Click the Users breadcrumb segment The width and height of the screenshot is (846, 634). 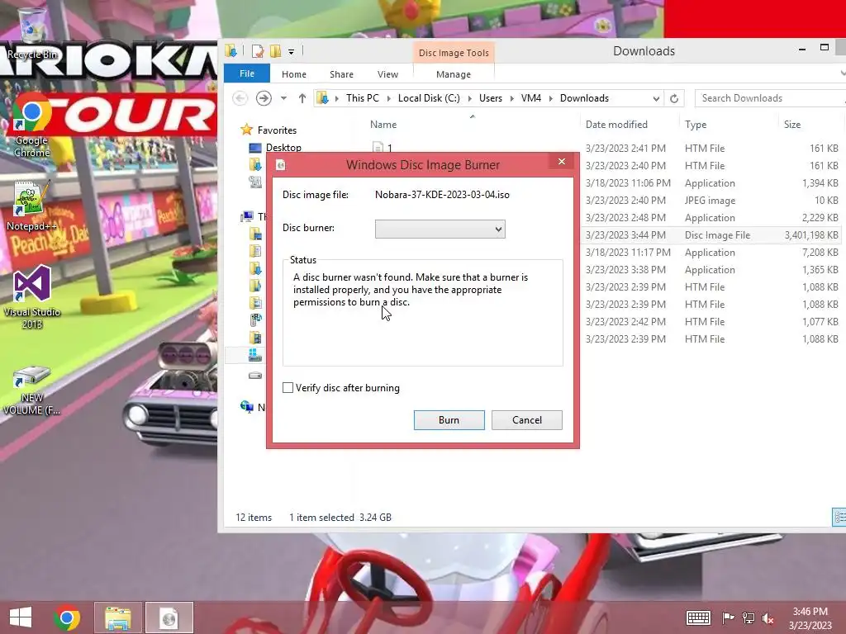point(491,98)
